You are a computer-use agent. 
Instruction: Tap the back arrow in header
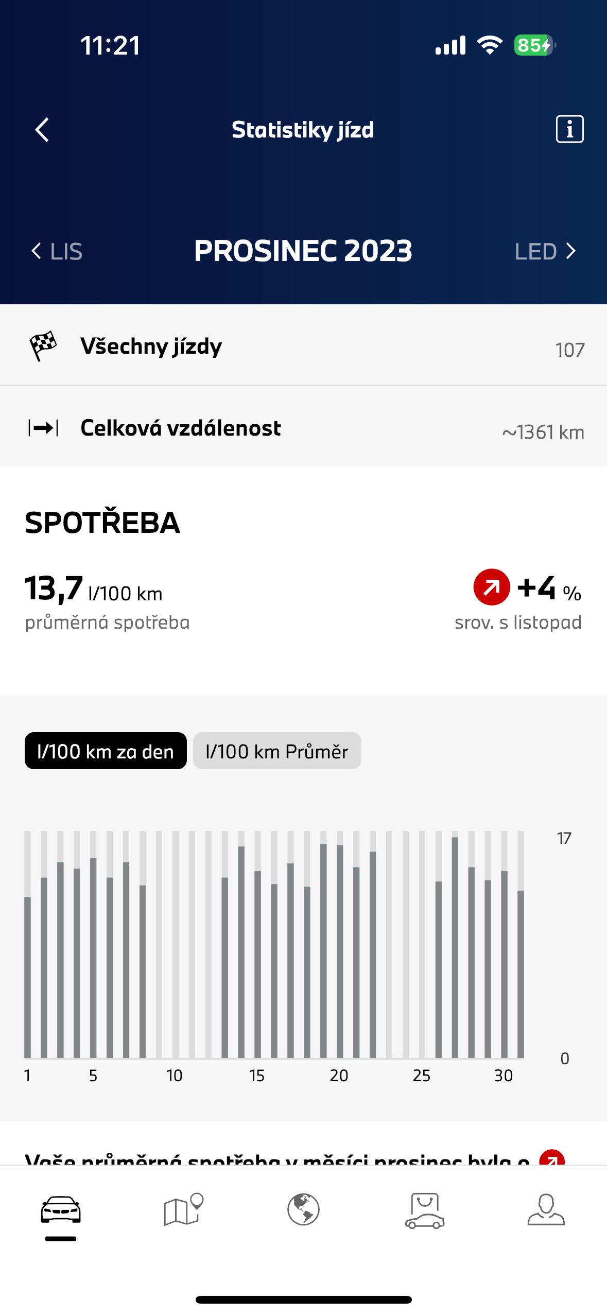(42, 129)
